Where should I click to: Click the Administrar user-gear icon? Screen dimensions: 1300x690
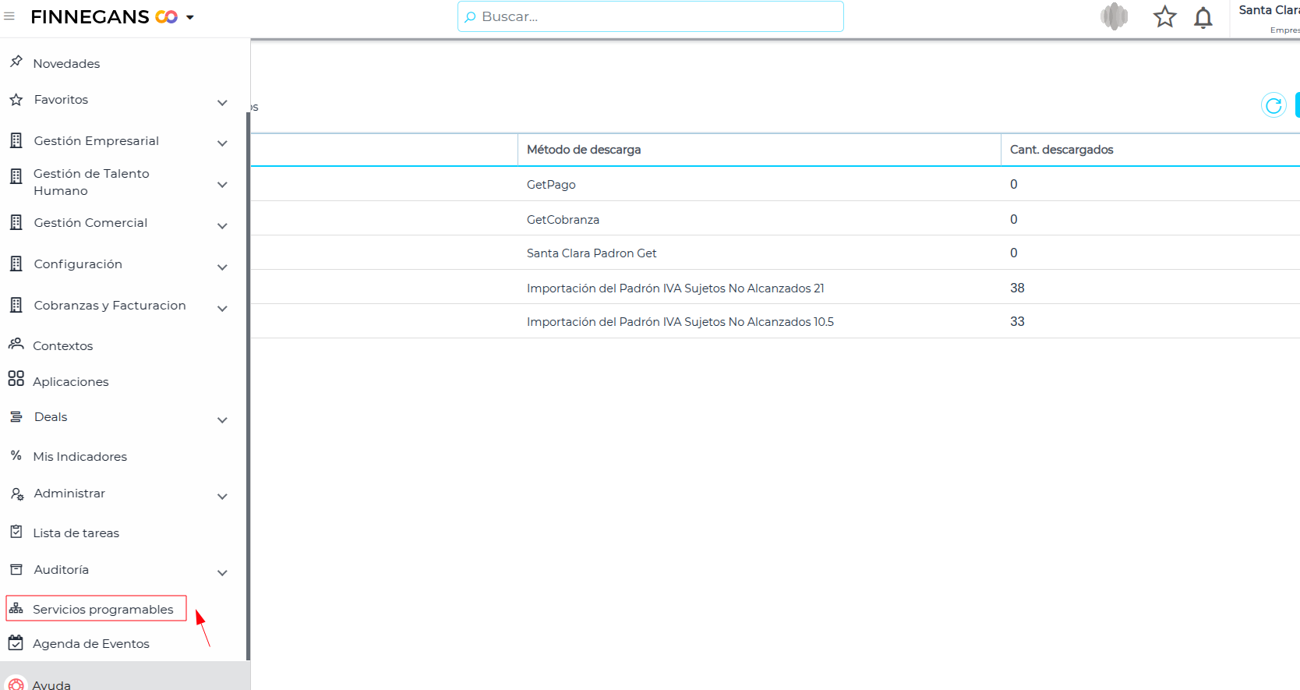coord(17,494)
